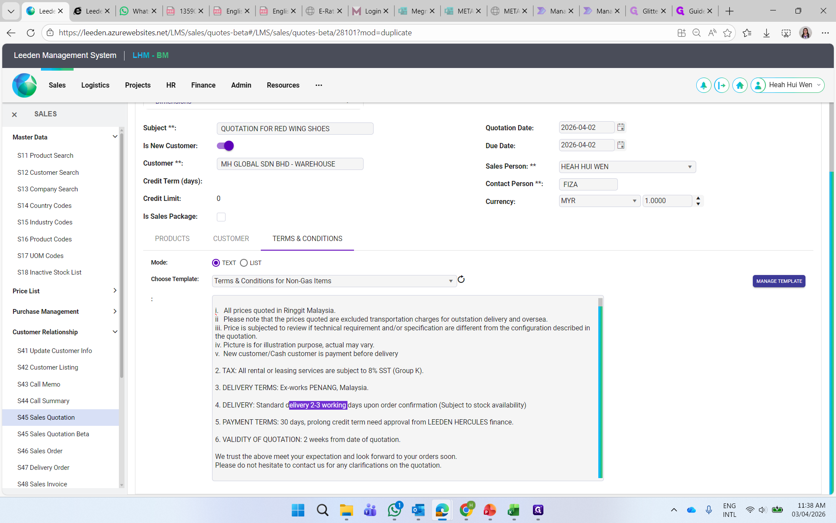836x523 pixels.
Task: Click the sidebar vertical scrollbar
Action: pos(121,255)
